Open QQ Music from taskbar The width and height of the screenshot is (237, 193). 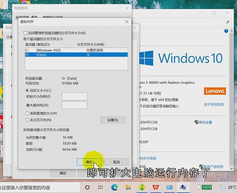tap(142, 187)
